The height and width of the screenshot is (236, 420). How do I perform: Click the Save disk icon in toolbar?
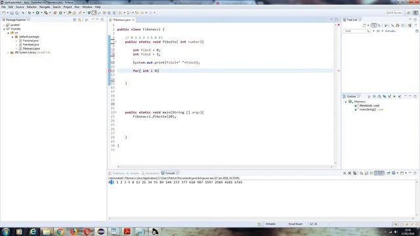(x=12, y=12)
